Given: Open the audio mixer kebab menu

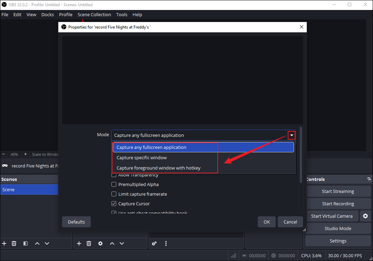Looking at the screenshot, I should [x=166, y=243].
